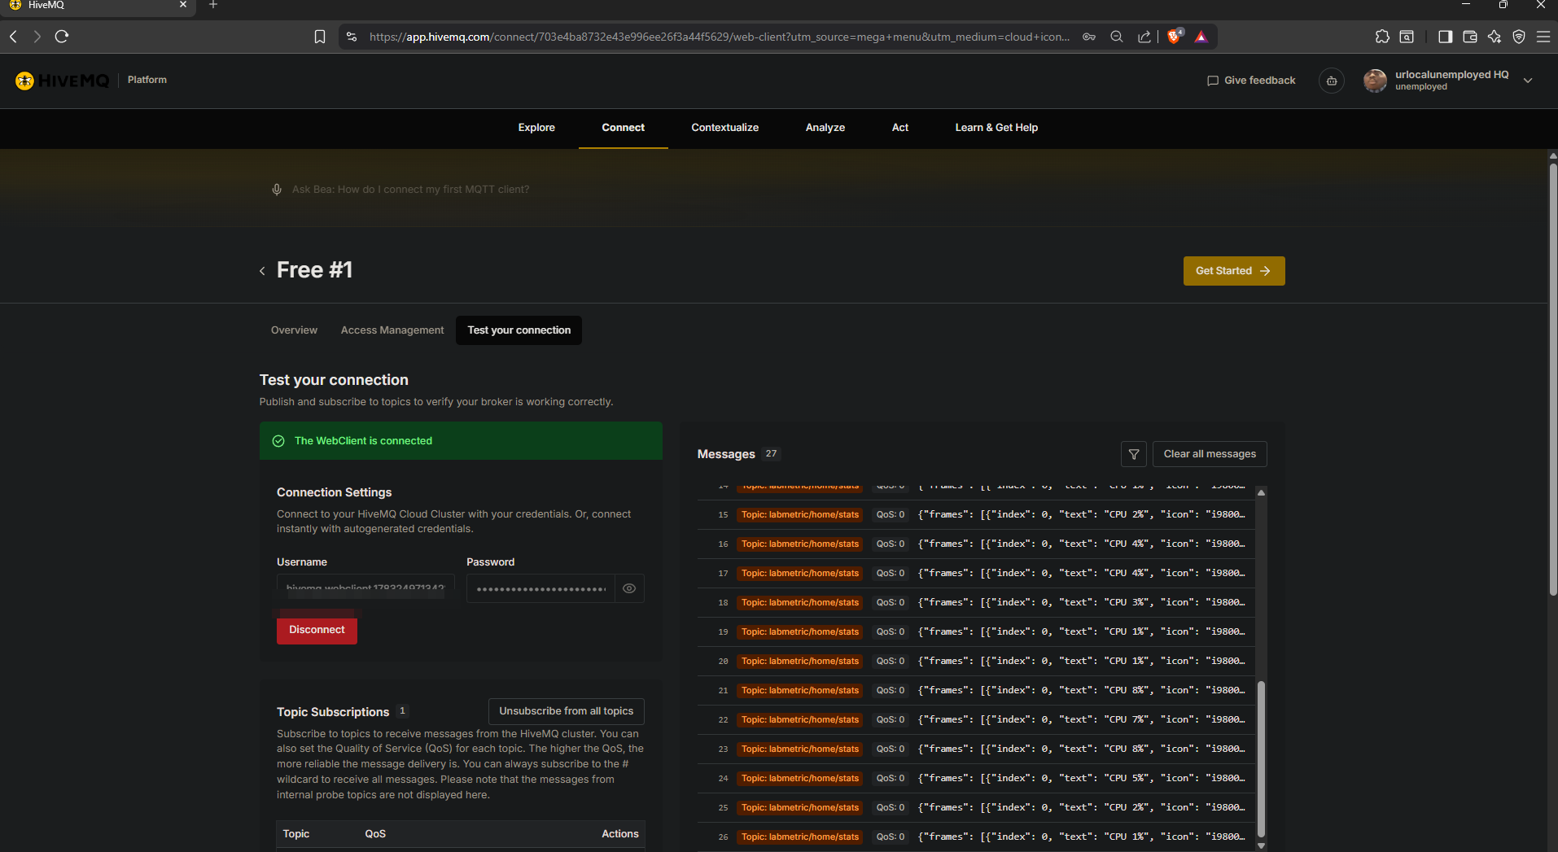Image resolution: width=1558 pixels, height=852 pixels.
Task: Click the Messages count badge 27
Action: [x=771, y=454]
